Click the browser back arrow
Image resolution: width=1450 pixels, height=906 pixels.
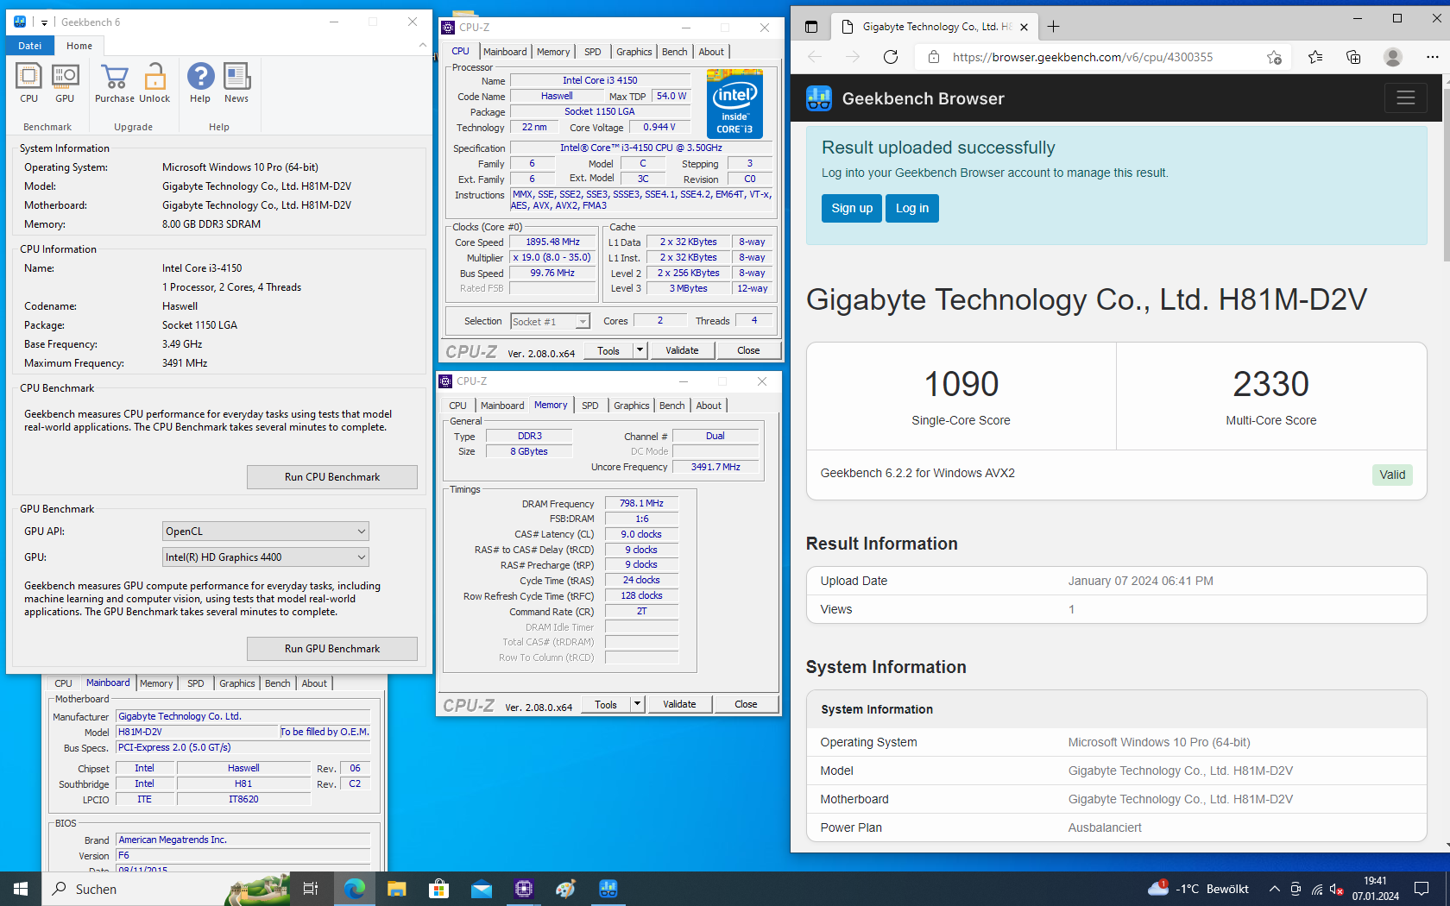[x=815, y=57]
